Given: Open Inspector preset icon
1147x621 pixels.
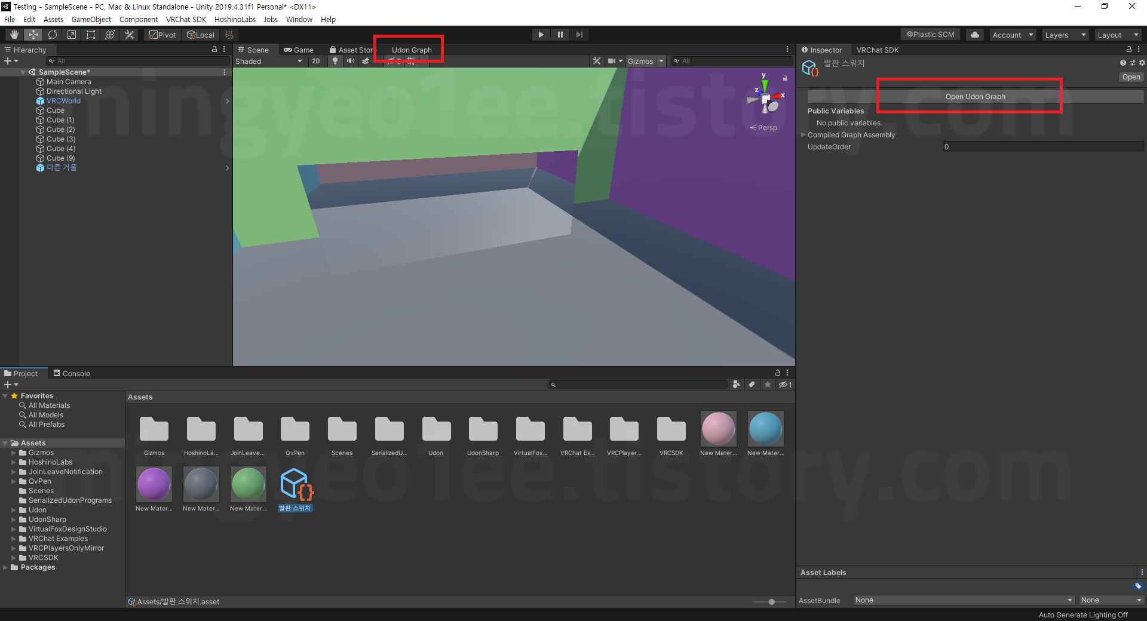Looking at the screenshot, I should point(1132,63).
